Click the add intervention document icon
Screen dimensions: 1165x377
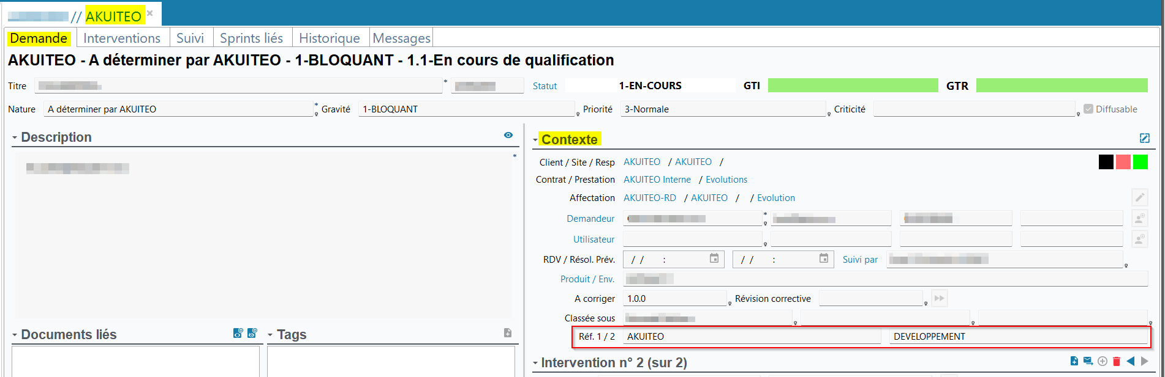click(x=1074, y=361)
